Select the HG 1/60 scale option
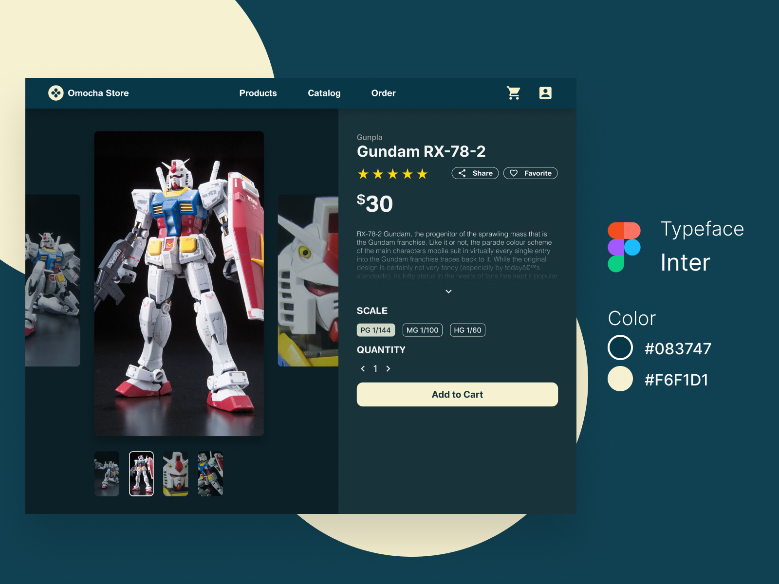 pyautogui.click(x=467, y=330)
